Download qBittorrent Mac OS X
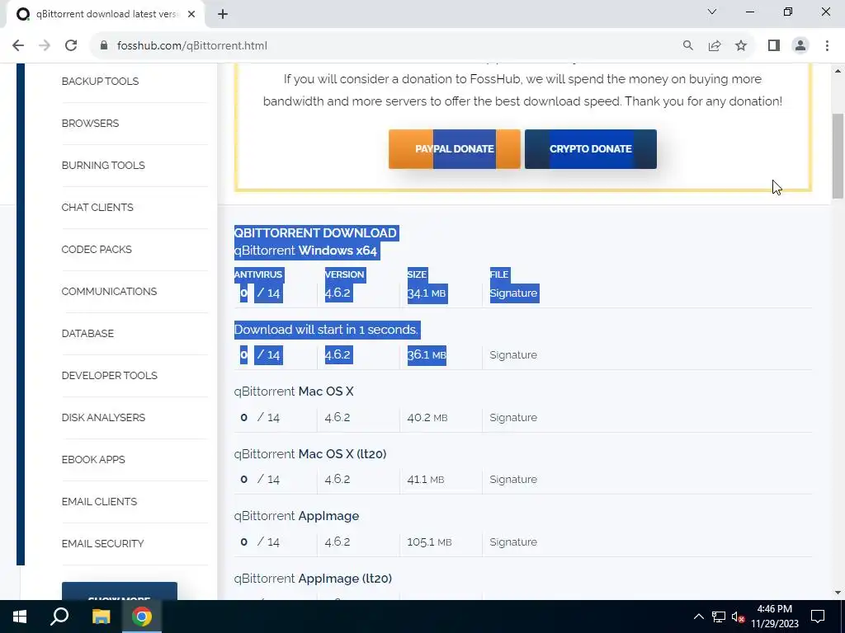This screenshot has height=633, width=845. [294, 392]
